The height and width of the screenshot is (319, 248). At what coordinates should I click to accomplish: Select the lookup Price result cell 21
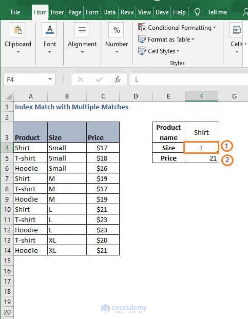tap(201, 158)
